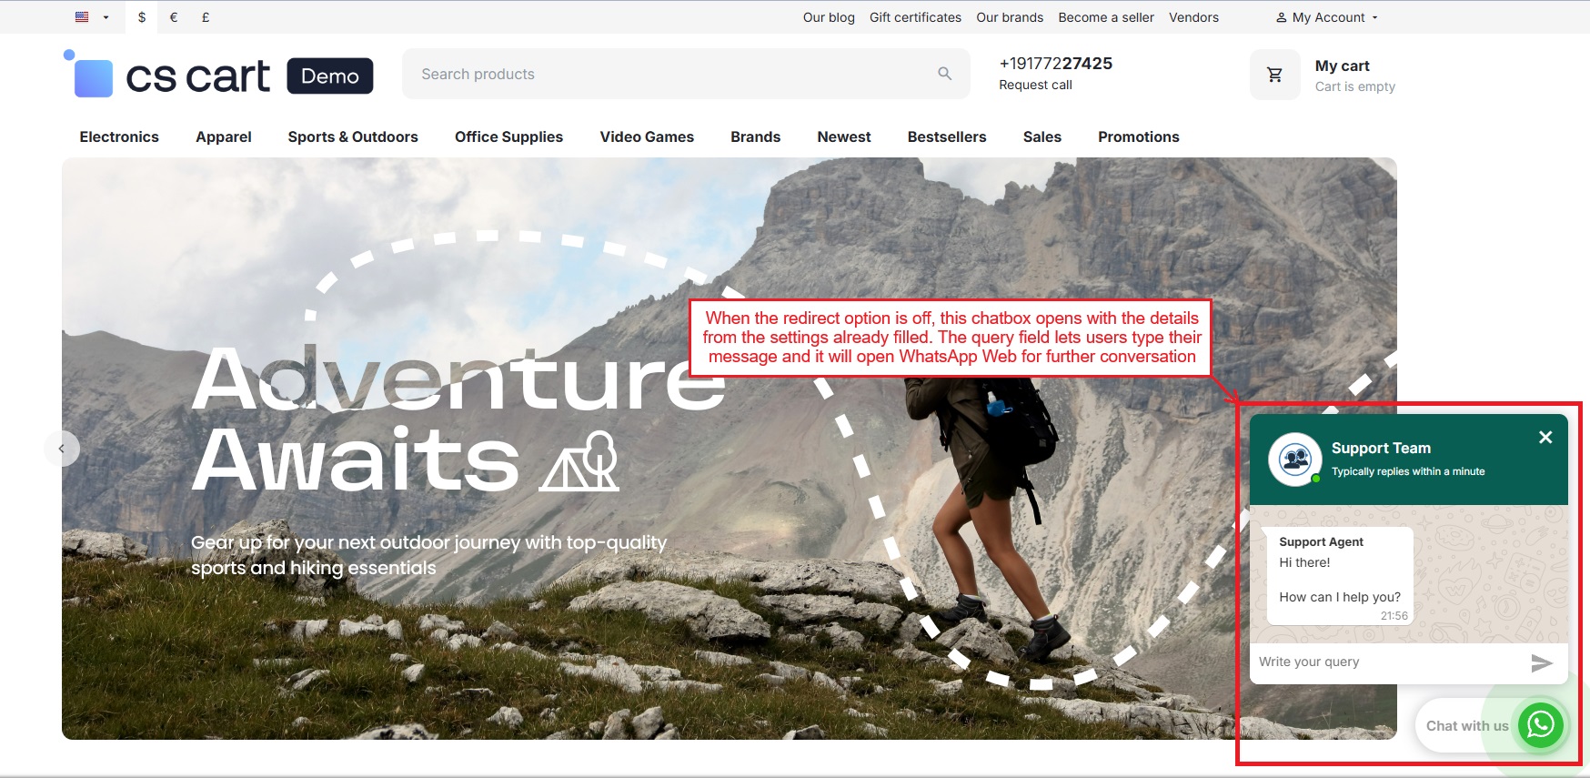Click the Search products field
The height and width of the screenshot is (778, 1590).
click(686, 74)
